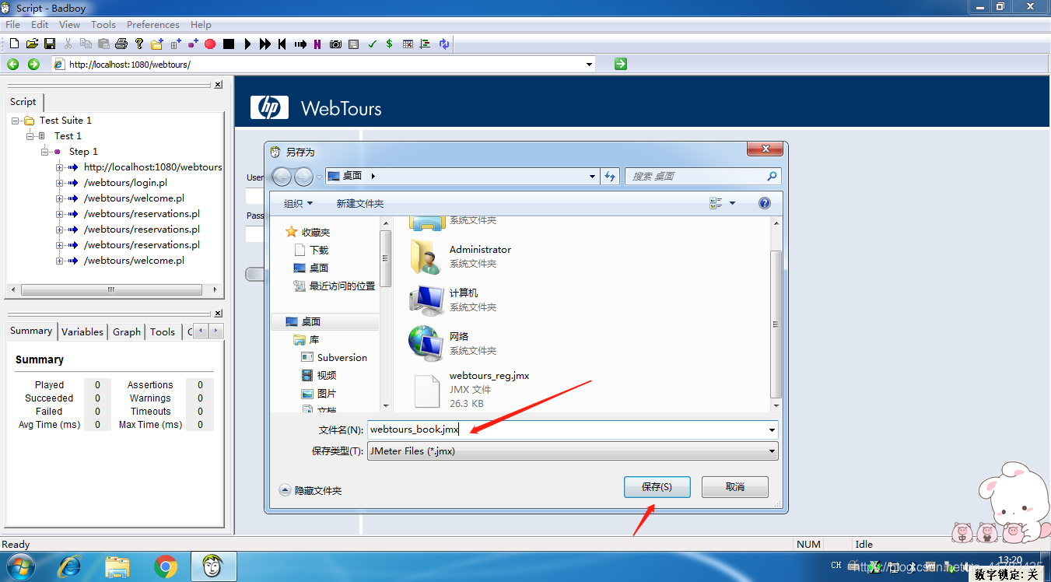1051x582 pixels.
Task: Open the view options dropdown arrow in dialog
Action: click(x=732, y=204)
